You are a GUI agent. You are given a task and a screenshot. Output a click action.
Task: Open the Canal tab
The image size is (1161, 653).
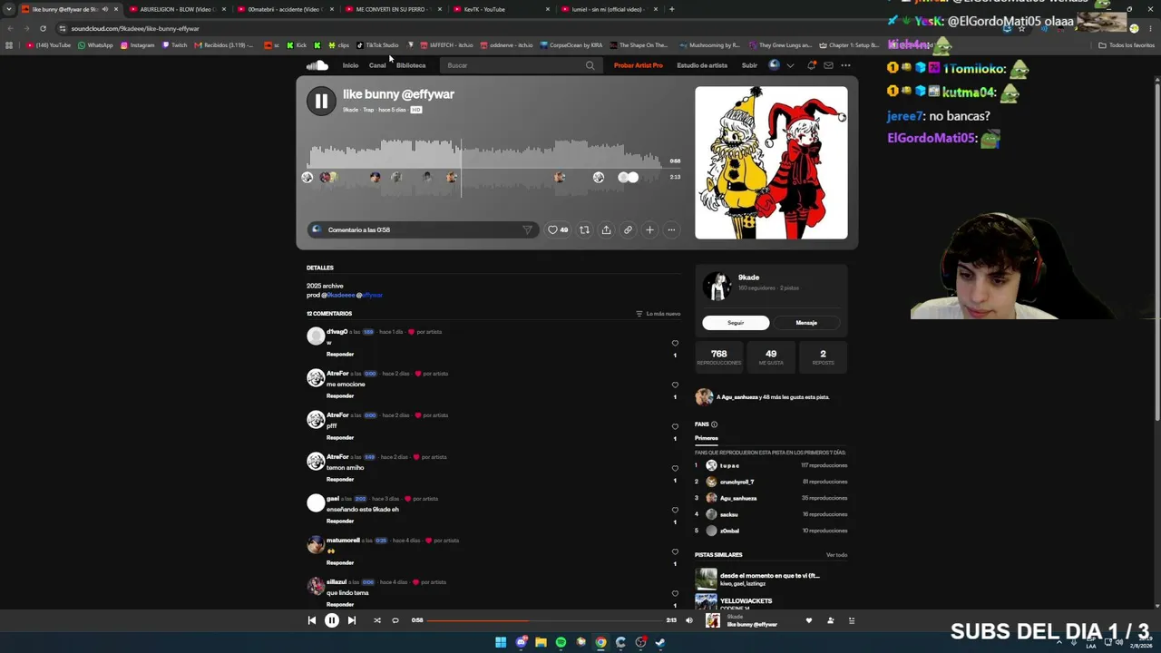click(x=377, y=65)
